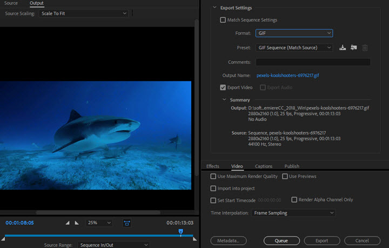Screen dimensions: 389x248
Task: Enable Match Sequence Settings checkbox
Action: [223, 20]
